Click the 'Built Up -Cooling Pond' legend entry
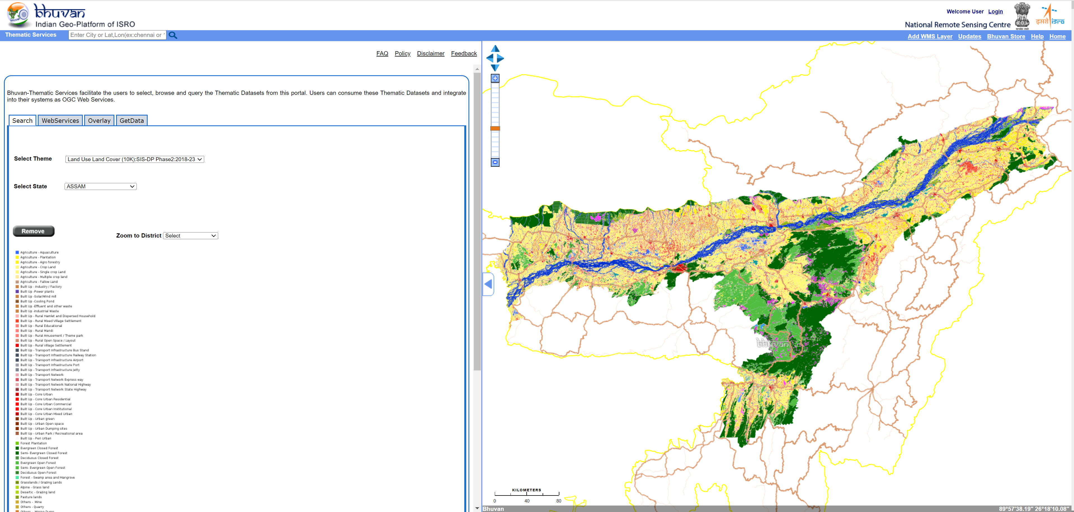Screen dimensions: 1074x512 37,301
